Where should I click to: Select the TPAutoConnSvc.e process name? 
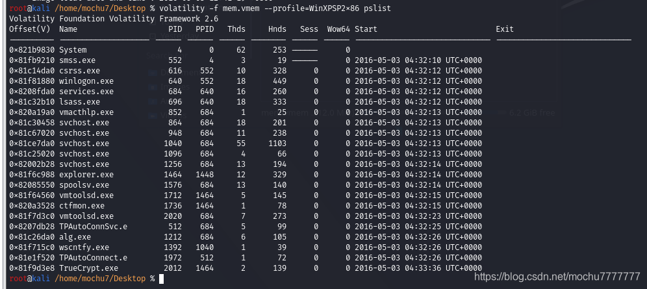[94, 227]
